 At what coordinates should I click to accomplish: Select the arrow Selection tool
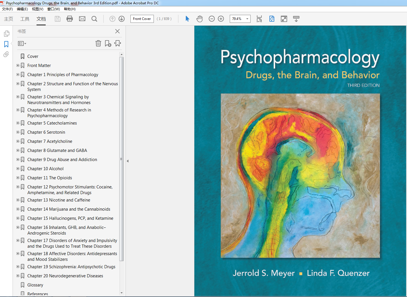pos(187,19)
